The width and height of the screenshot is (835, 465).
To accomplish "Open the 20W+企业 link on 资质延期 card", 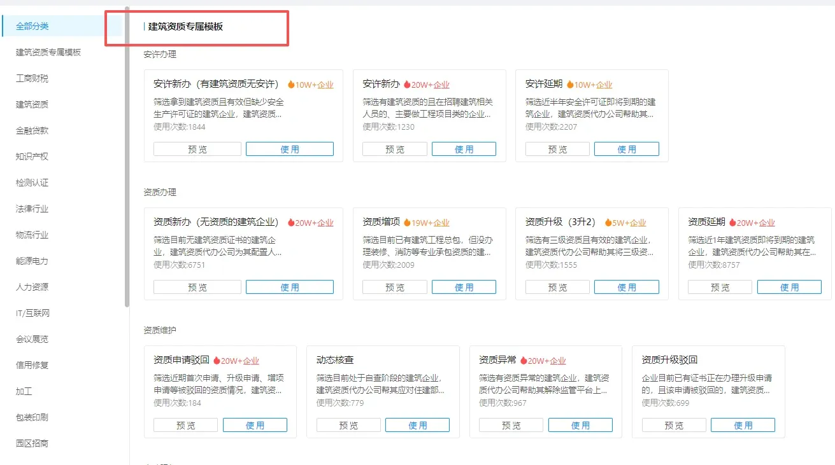I will [x=756, y=223].
